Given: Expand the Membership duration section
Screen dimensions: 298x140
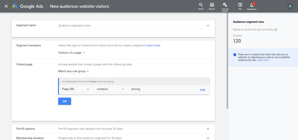Looking at the screenshot, I should [208, 138].
